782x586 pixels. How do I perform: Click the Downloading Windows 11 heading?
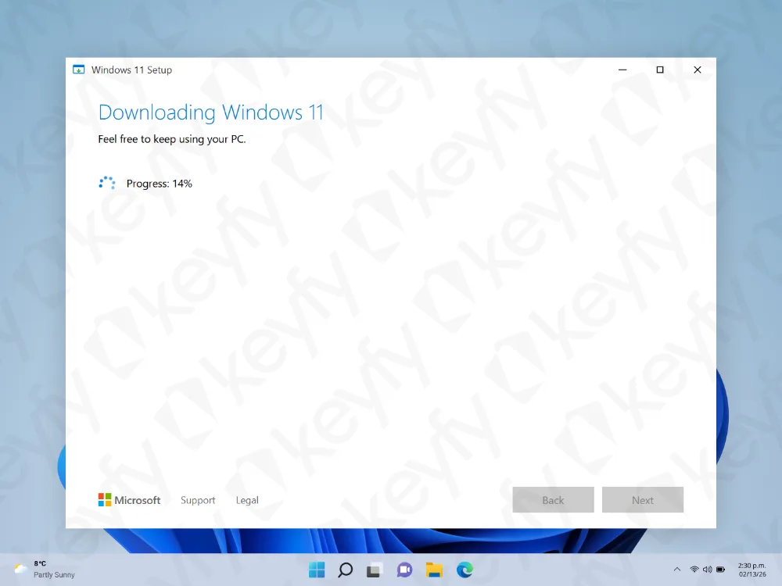(x=211, y=112)
